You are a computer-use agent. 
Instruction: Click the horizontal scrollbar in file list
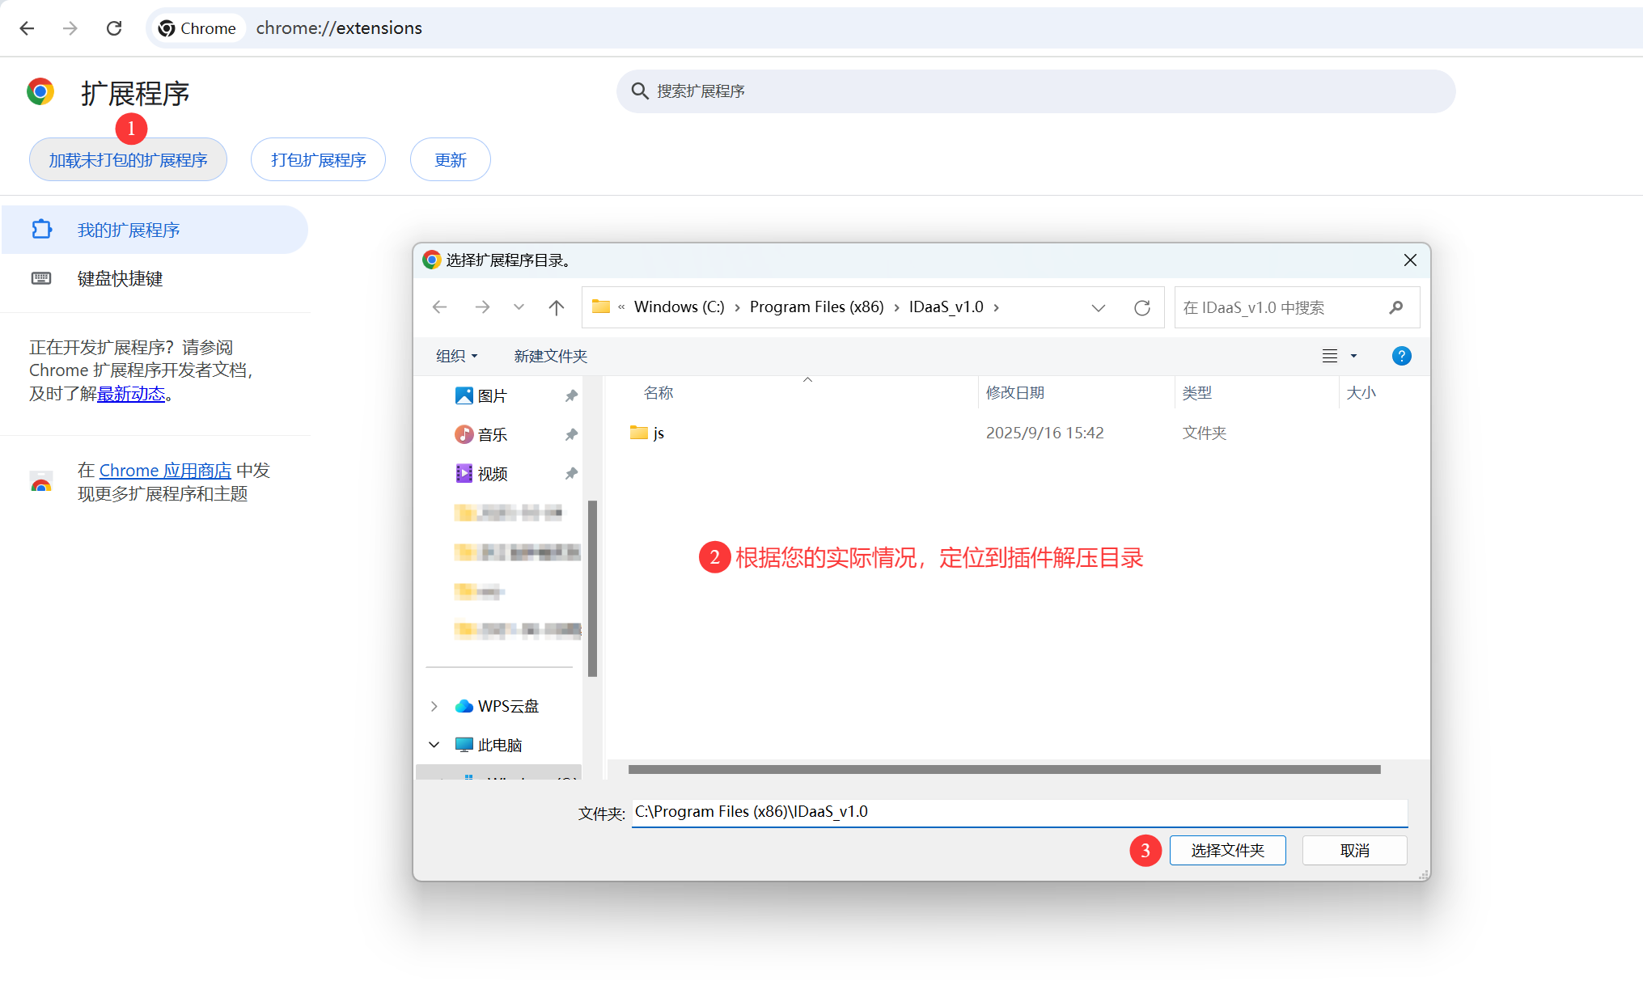pos(1003,769)
